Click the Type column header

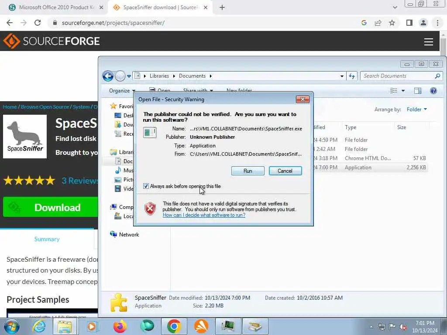pos(351,127)
